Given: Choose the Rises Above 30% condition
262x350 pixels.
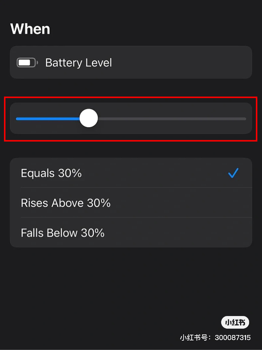Looking at the screenshot, I should point(131,203).
